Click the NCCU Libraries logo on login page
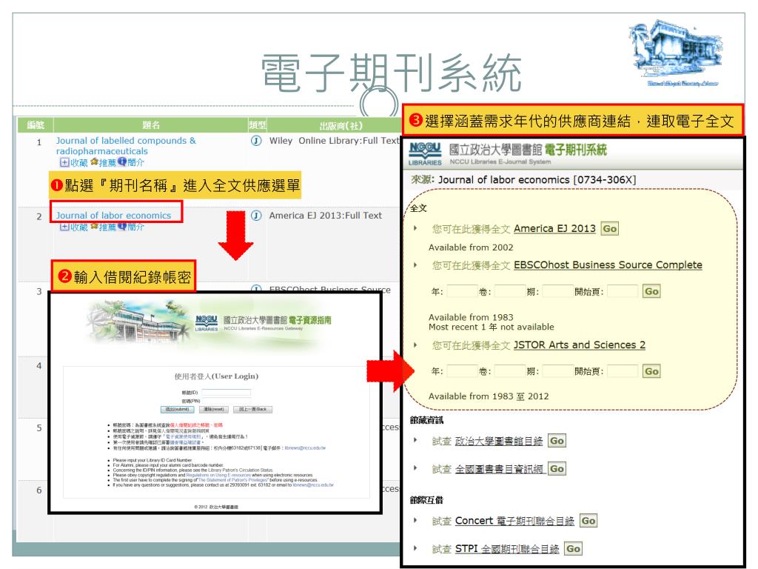This screenshot has height=569, width=758. (207, 323)
